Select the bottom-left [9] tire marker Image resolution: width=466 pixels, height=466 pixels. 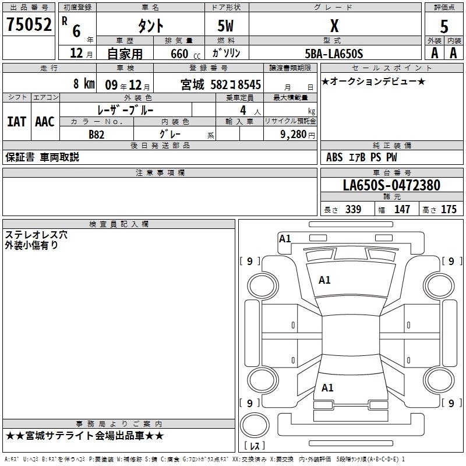pos(250,403)
